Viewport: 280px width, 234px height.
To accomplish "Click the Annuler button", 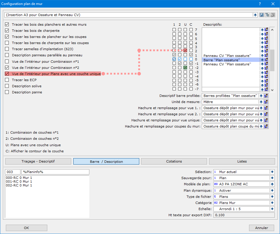I will [261, 228].
